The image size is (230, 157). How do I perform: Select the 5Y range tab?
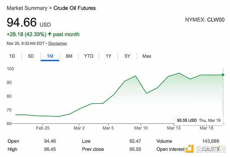128,56
